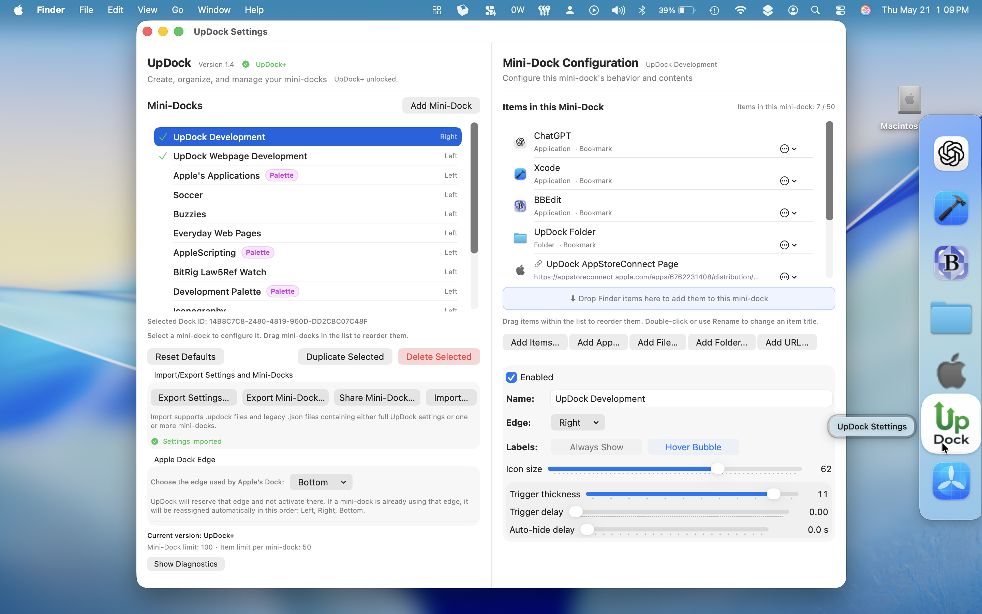Click the Wi-Fi status icon
Screen dimensions: 982x614
pyautogui.click(x=741, y=10)
